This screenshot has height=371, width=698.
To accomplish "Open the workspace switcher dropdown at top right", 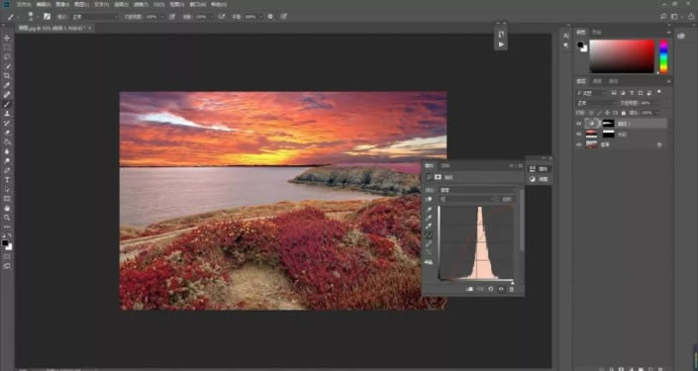I will coord(675,17).
